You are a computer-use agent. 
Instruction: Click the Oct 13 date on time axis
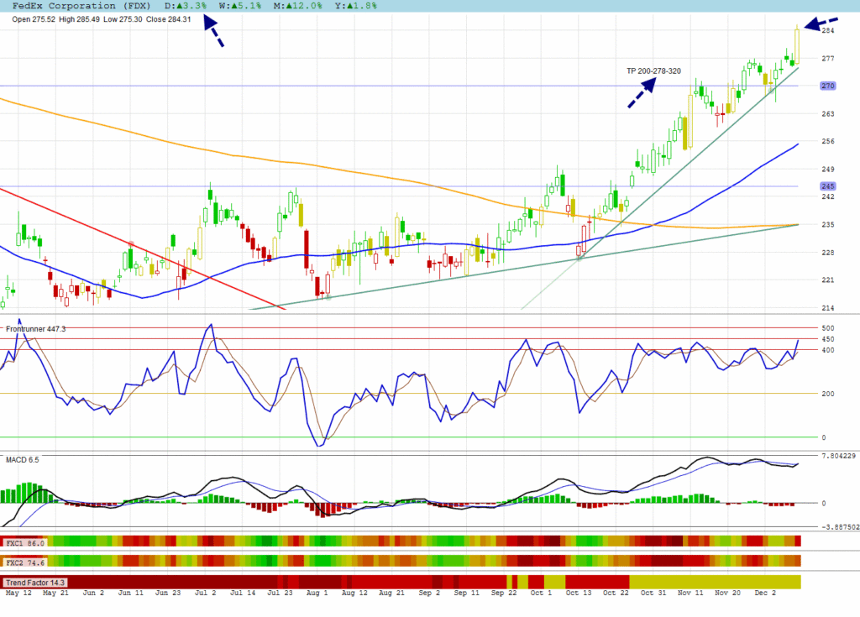[x=579, y=593]
